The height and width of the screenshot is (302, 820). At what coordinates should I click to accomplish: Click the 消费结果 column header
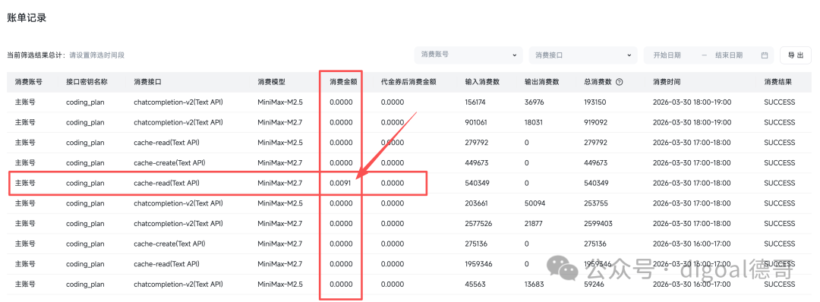[x=778, y=82]
